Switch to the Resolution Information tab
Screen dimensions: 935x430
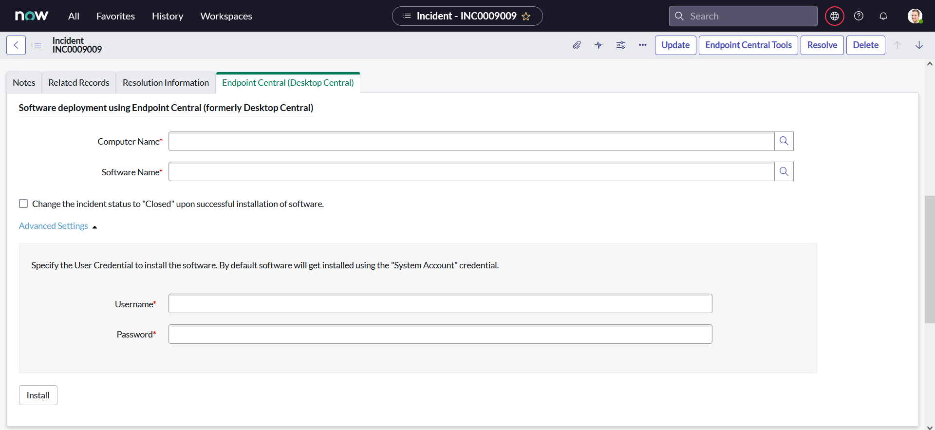point(166,83)
